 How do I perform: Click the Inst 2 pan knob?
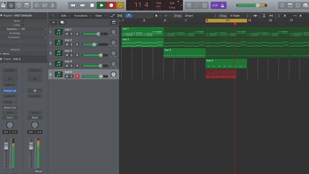click(x=113, y=43)
